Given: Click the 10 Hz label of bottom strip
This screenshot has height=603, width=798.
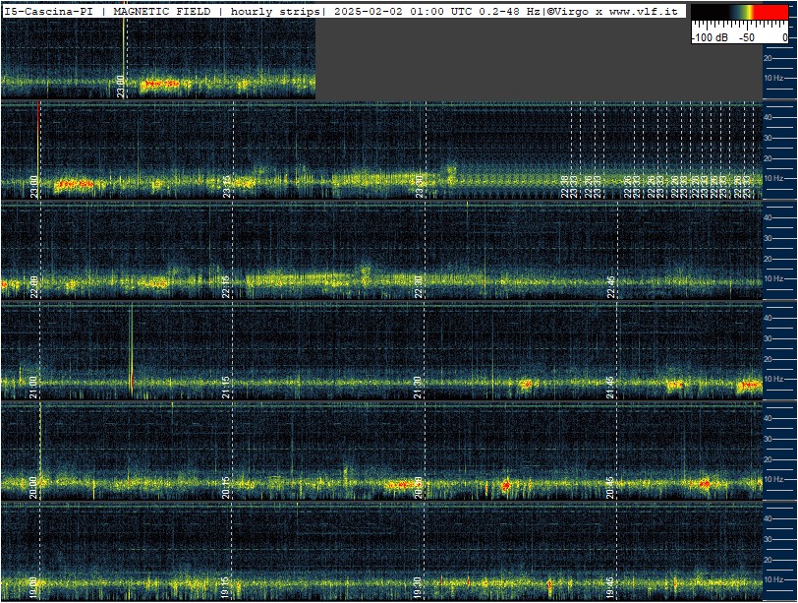Looking at the screenshot, I should 773,579.
